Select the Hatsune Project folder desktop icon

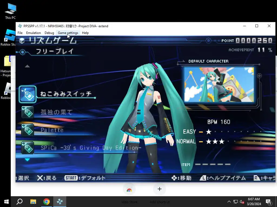pos(6,66)
